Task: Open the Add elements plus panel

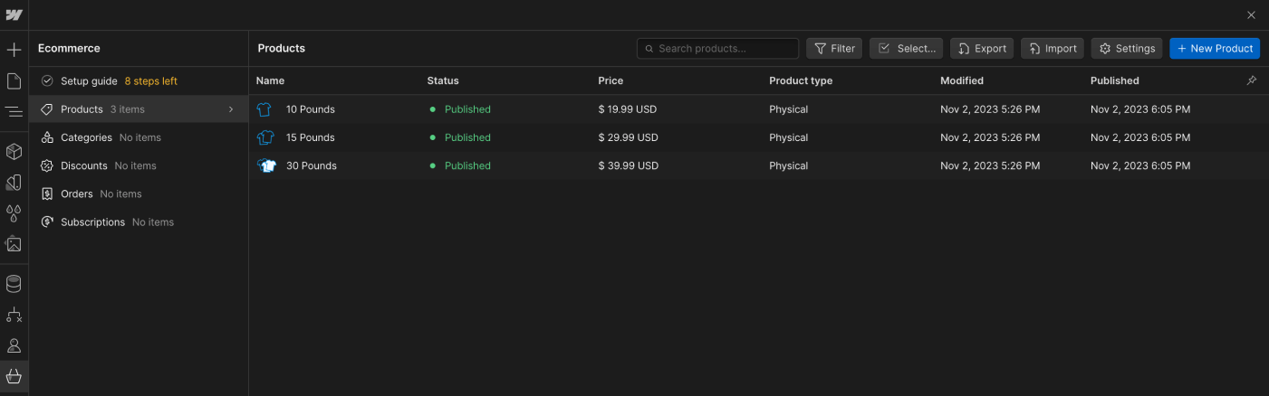Action: pos(14,50)
